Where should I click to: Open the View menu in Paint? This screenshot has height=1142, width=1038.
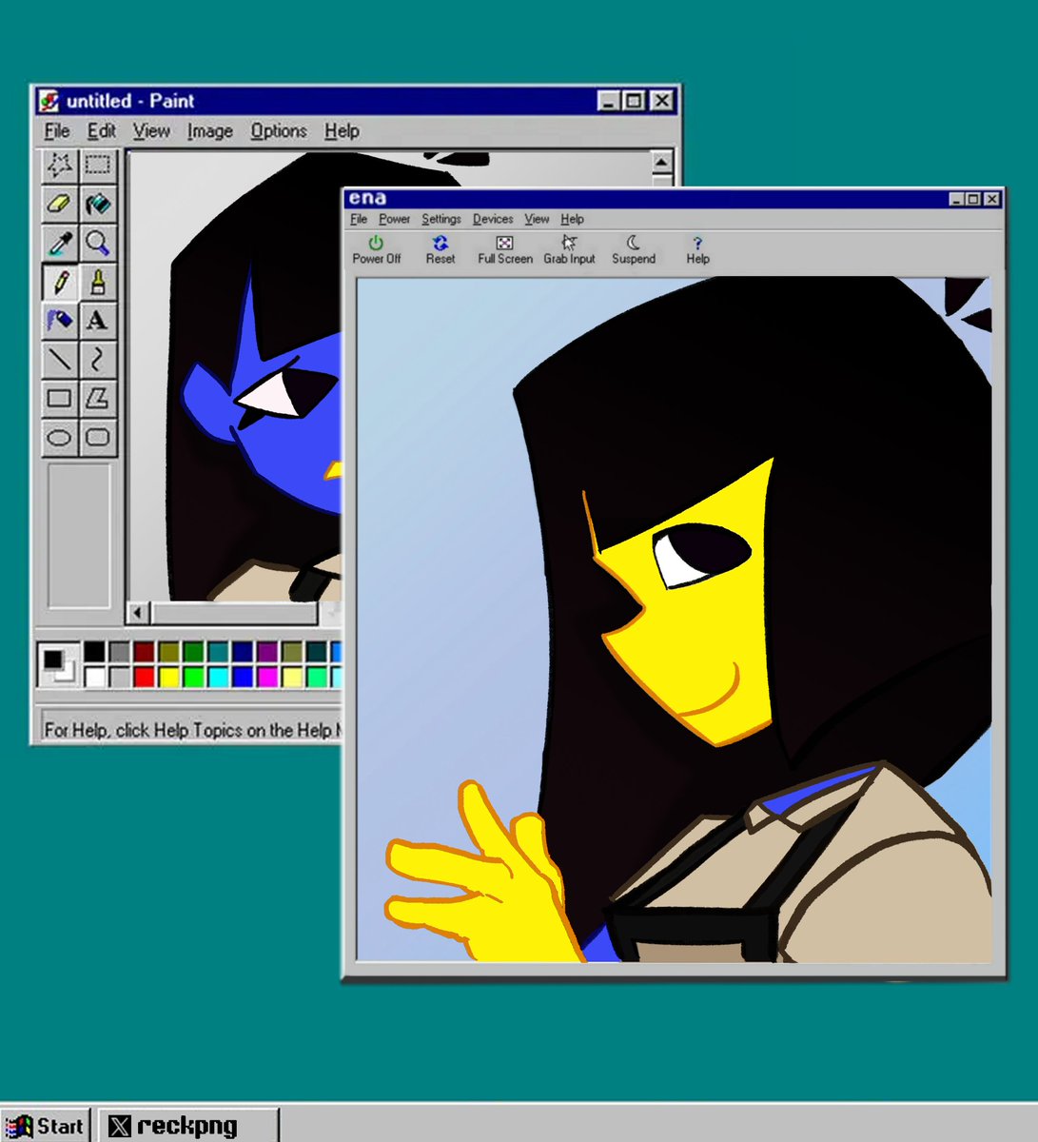coord(151,131)
